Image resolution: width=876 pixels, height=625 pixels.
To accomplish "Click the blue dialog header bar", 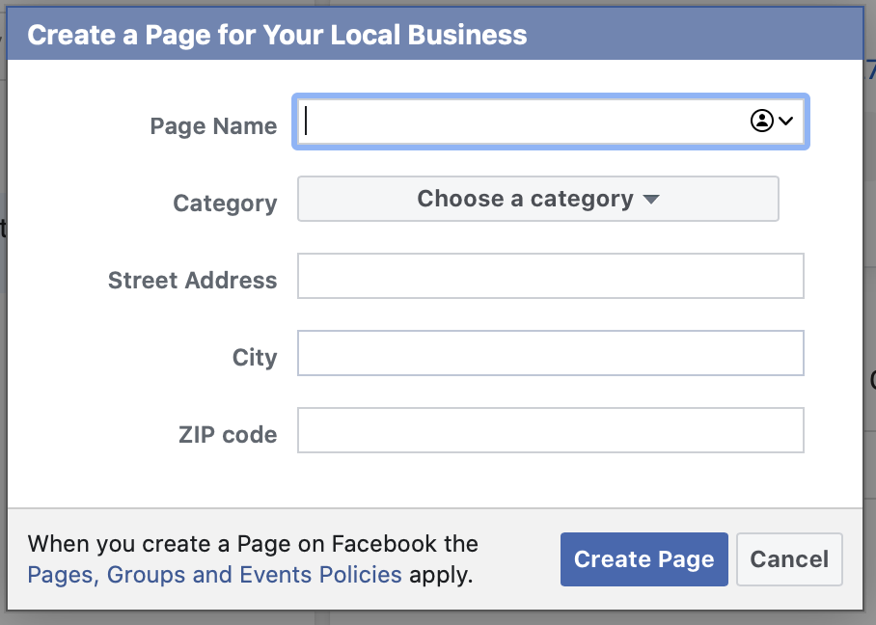I will (x=695, y=36).
